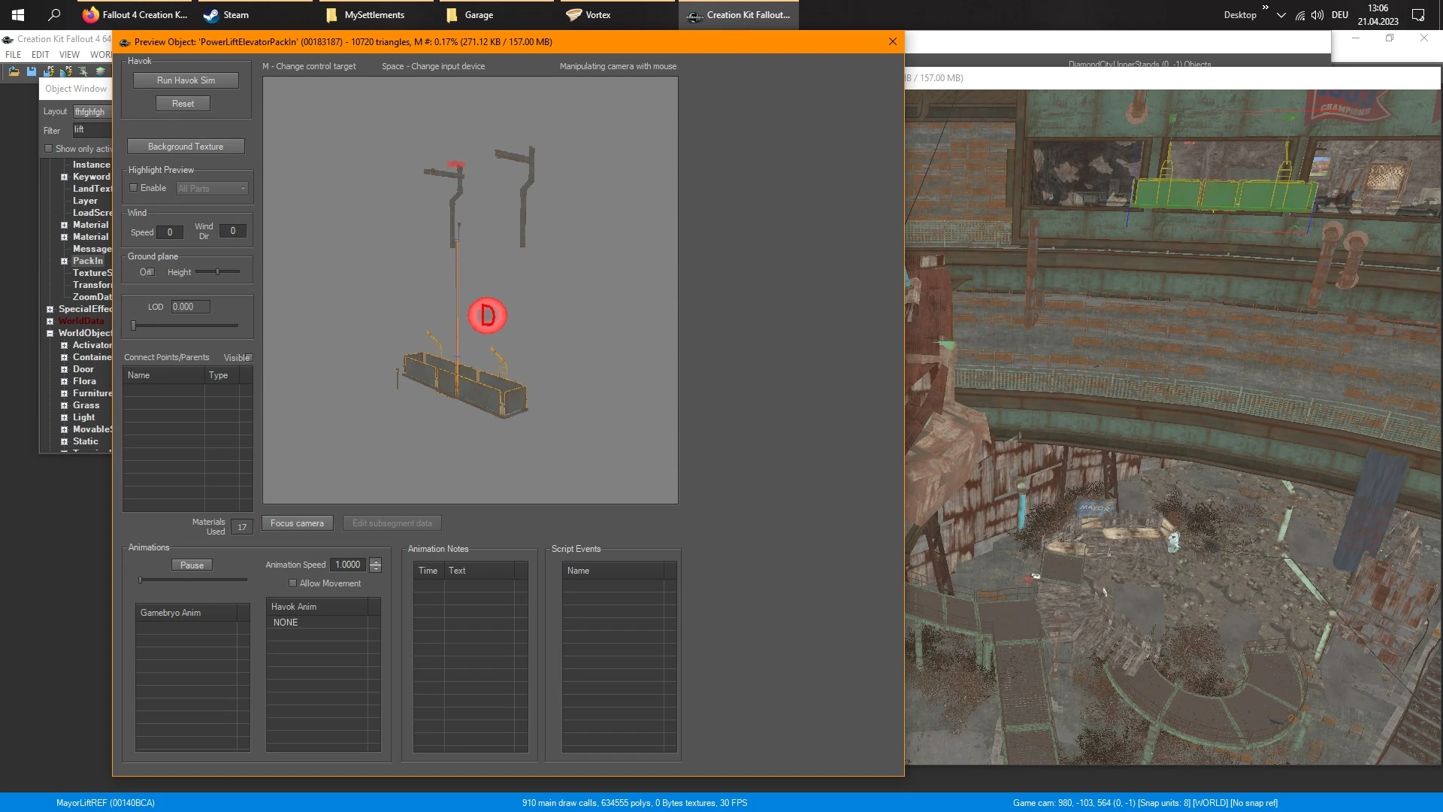Open the All Parts dropdown
Screen dimensions: 1443x812
pyautogui.click(x=212, y=189)
